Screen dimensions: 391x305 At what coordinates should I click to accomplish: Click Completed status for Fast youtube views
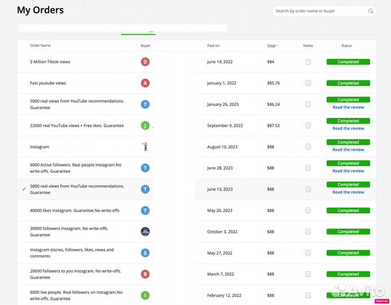tap(348, 83)
